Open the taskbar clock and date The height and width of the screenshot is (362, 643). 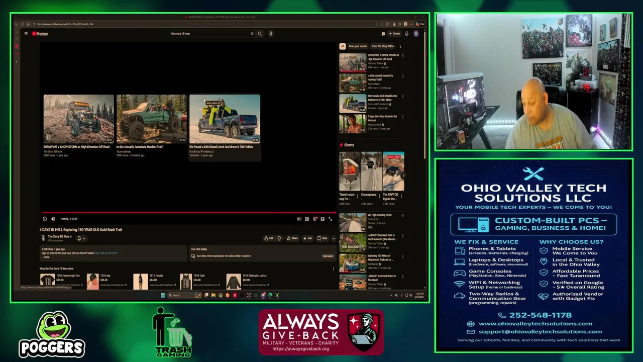pos(420,295)
